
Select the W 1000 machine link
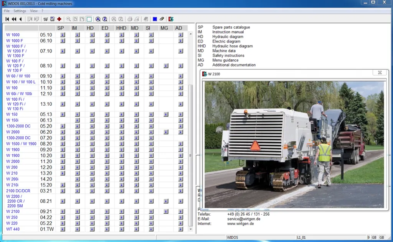click(13, 35)
